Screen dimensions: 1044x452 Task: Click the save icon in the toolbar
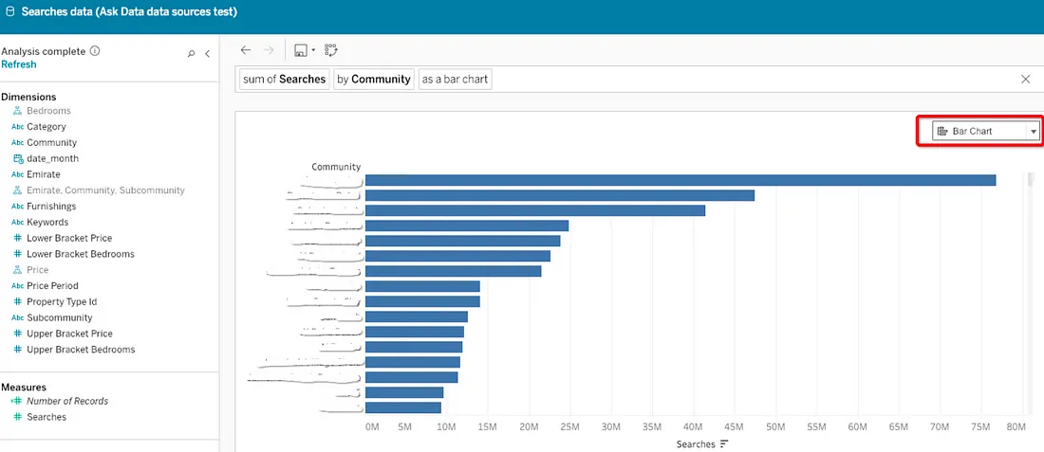[x=300, y=50]
